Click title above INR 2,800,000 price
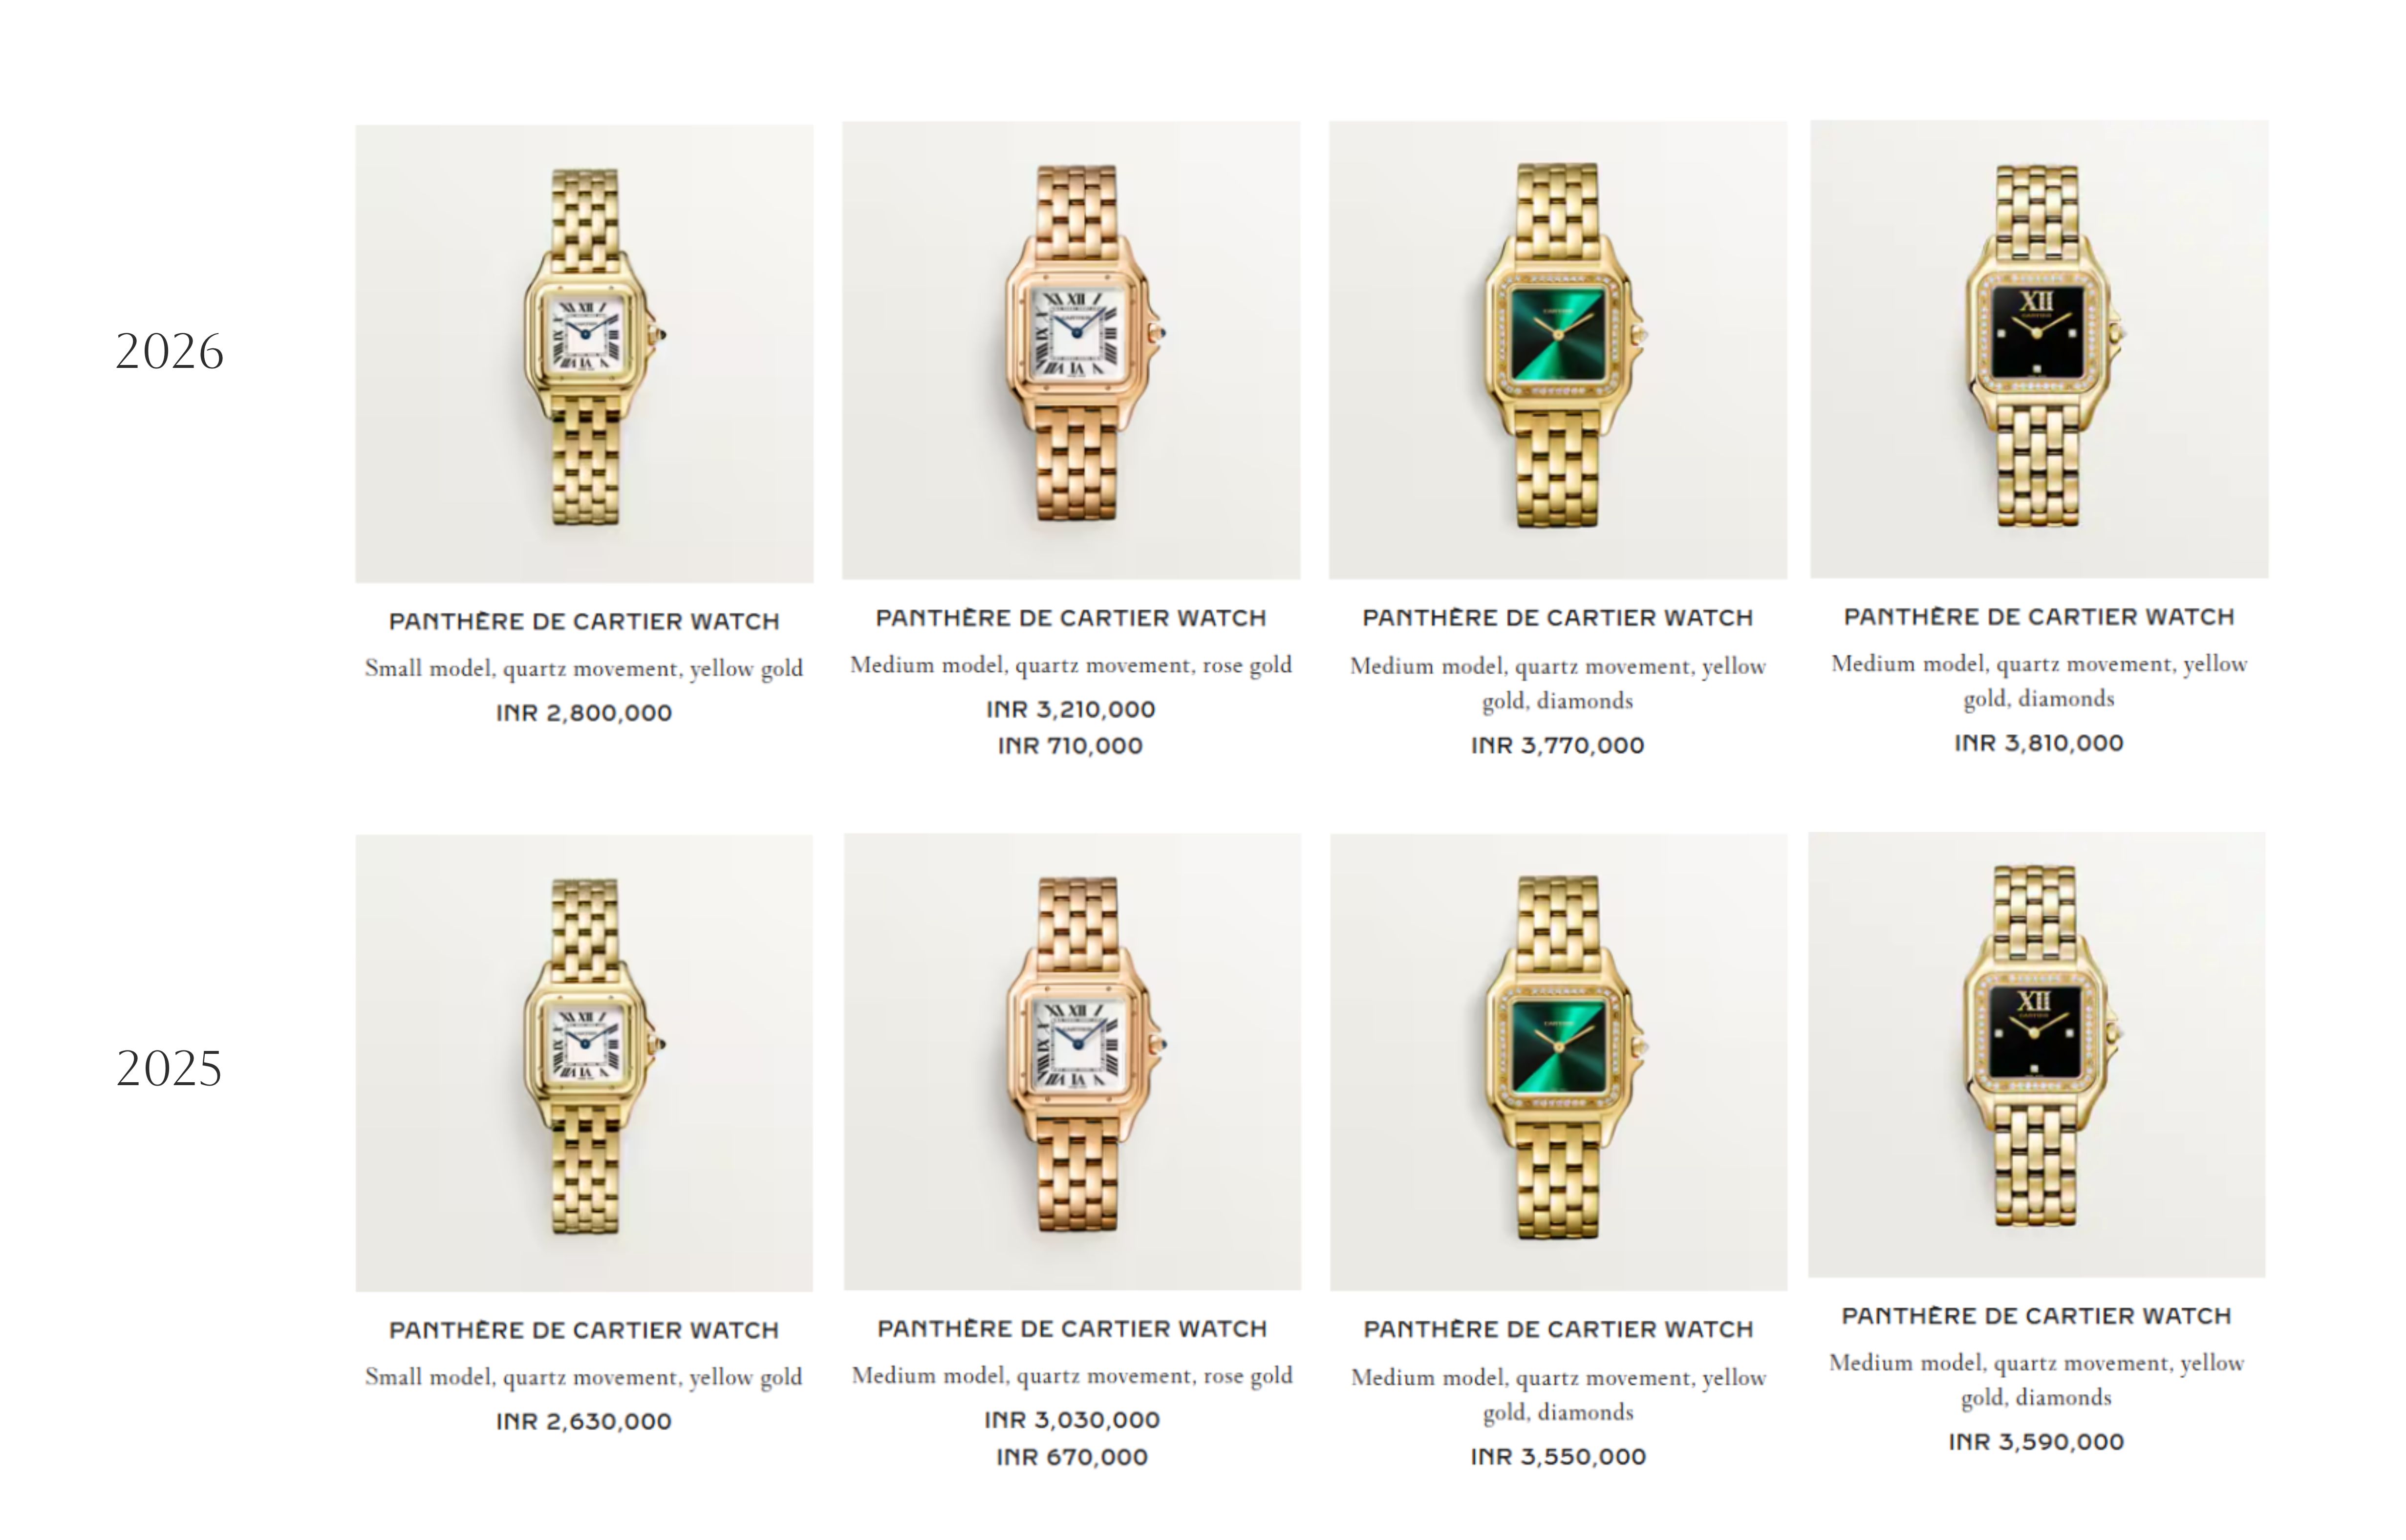The width and height of the screenshot is (2406, 1540). point(584,621)
